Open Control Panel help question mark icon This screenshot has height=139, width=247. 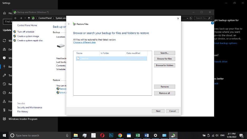tap(212, 23)
